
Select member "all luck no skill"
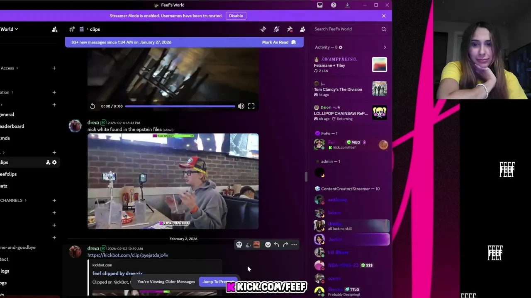(351, 226)
